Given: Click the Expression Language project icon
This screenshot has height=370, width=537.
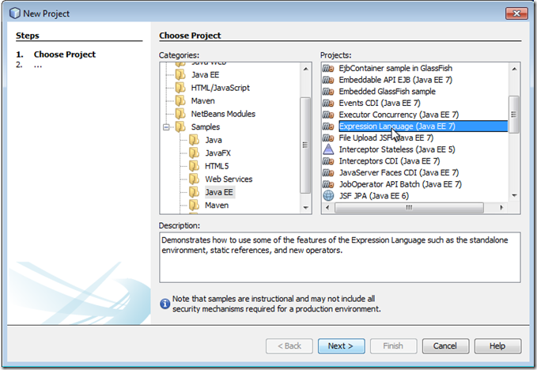Looking at the screenshot, I should tap(328, 126).
